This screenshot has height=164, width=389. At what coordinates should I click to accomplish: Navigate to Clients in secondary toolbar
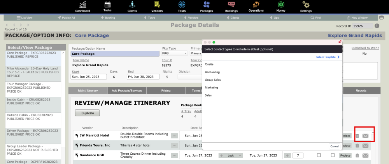click(x=233, y=17)
